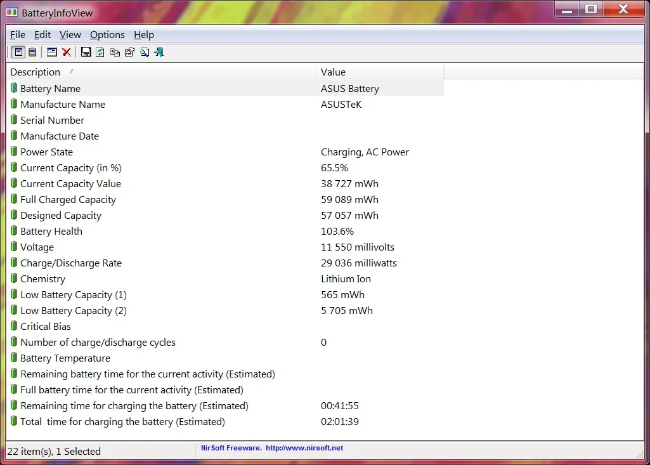Open the Help menu
This screenshot has width=650, height=465.
[144, 35]
